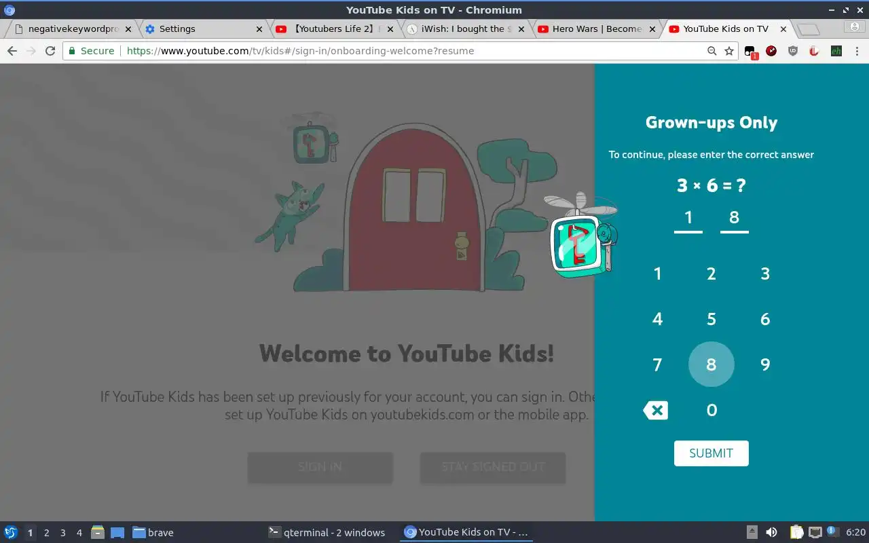Reload the page with refresh icon
The height and width of the screenshot is (543, 869).
pyautogui.click(x=50, y=51)
